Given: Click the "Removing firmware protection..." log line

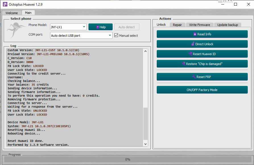Looking at the screenshot, I should tap(34, 99).
